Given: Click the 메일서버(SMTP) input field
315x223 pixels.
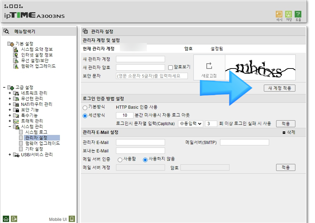Looking at the screenshot, I should tap(245, 143).
